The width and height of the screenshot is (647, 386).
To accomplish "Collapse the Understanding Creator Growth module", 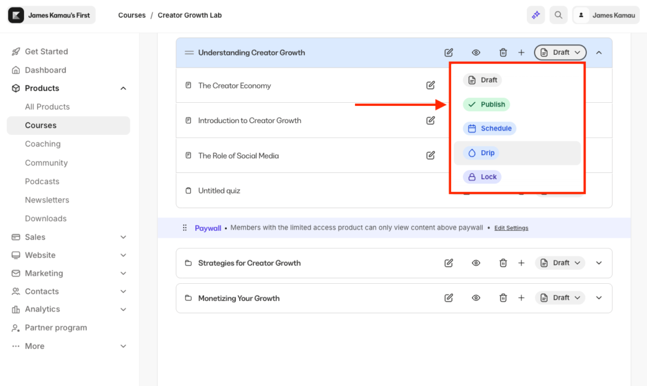I will tap(599, 53).
